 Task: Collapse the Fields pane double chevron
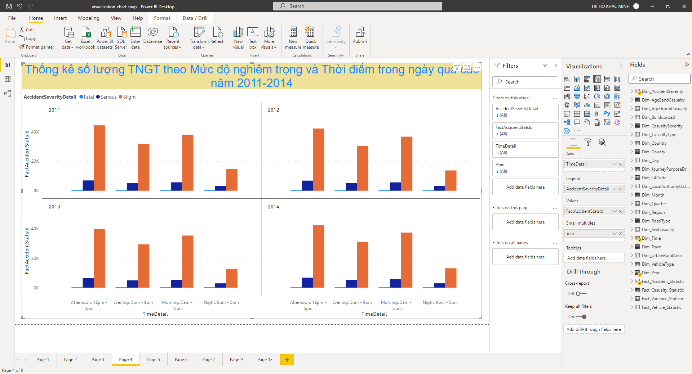click(x=687, y=64)
